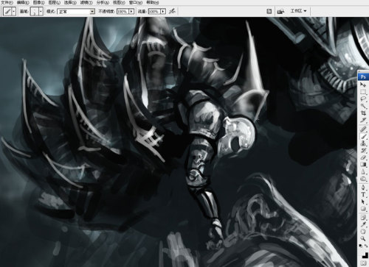Select the Zoom magnifier tool
Screen dimensions: 369x267
363,238
